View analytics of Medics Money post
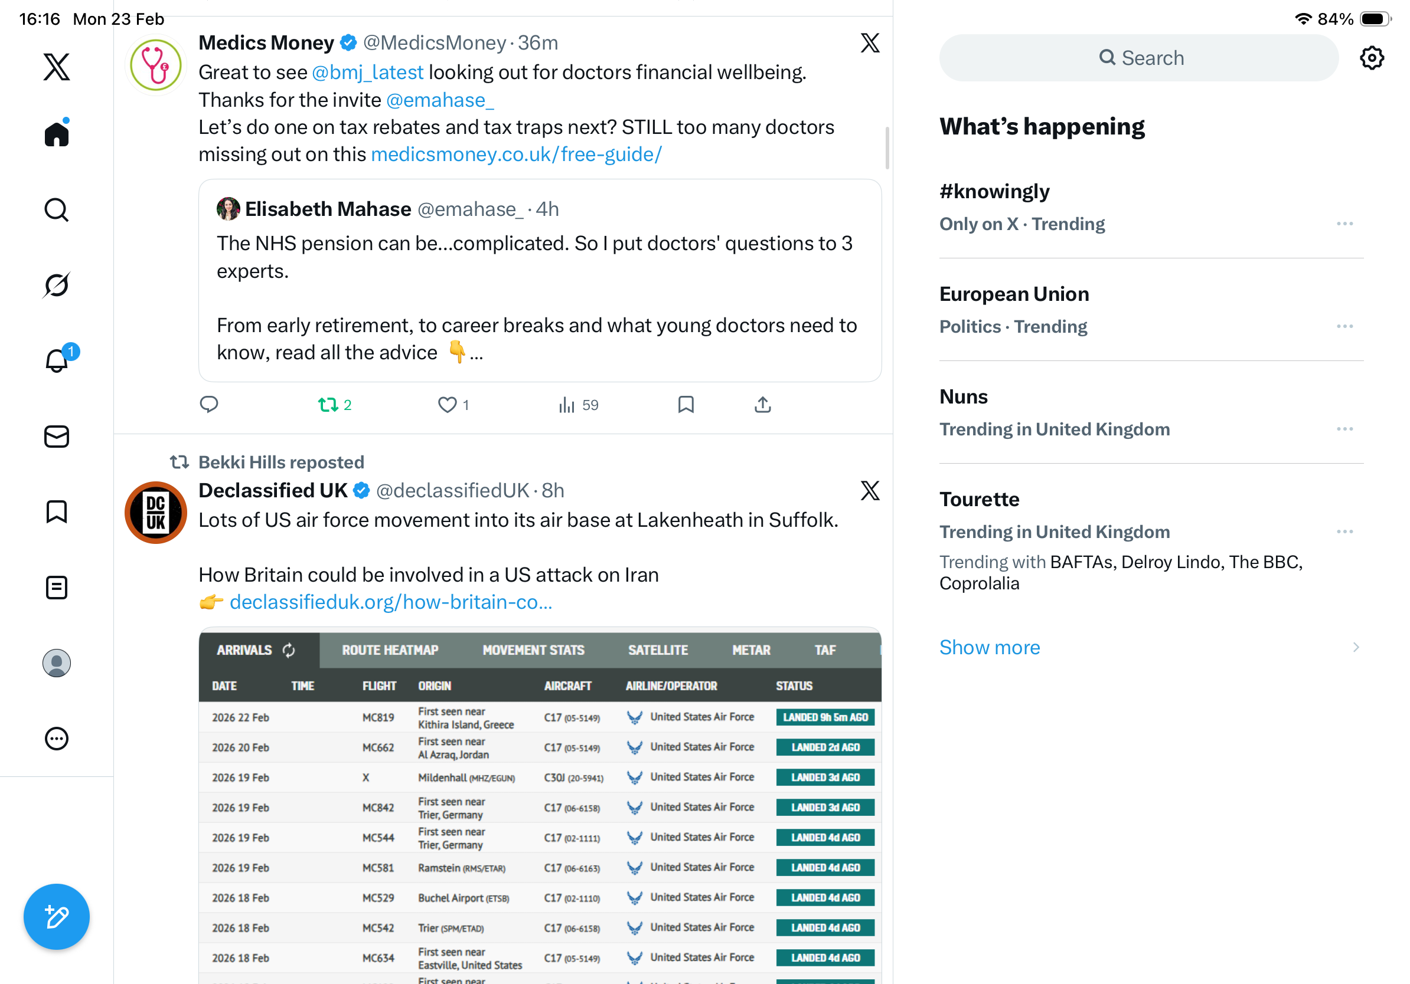 pyautogui.click(x=578, y=405)
